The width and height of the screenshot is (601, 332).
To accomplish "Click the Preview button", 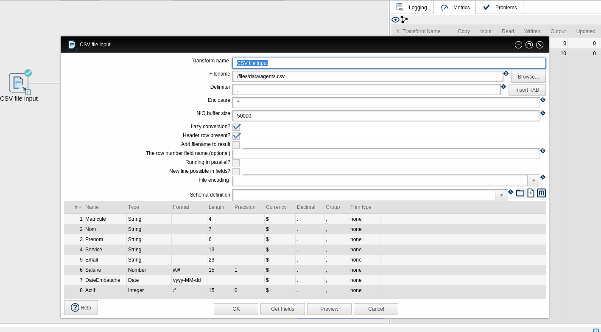I will pyautogui.click(x=329, y=309).
